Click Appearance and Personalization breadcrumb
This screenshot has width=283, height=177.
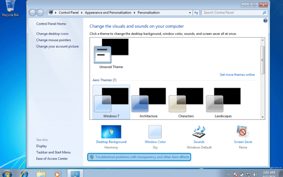(x=108, y=13)
